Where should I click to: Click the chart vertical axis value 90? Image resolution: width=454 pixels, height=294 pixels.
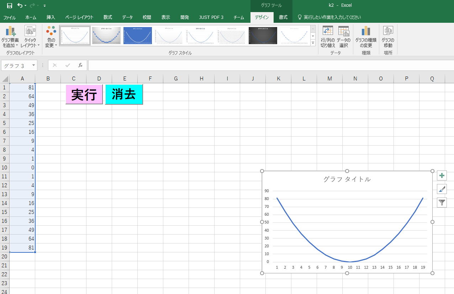pos(267,191)
